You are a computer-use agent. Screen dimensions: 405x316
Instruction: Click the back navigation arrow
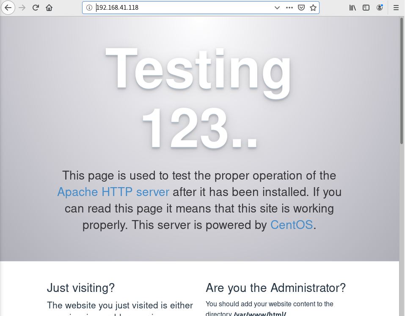[x=8, y=7]
